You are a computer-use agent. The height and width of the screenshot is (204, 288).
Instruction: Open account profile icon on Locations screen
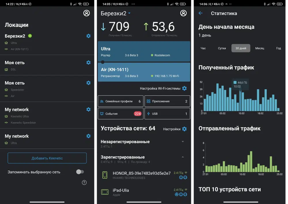point(86,13)
